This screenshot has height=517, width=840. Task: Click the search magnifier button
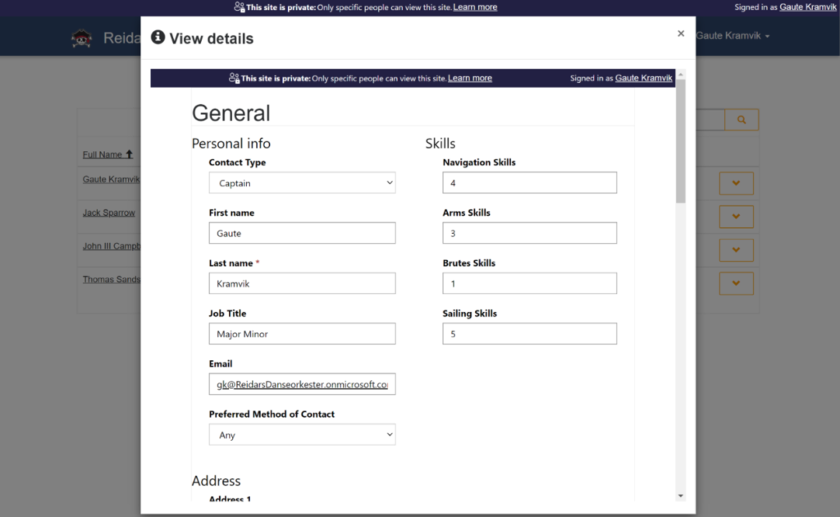pos(742,120)
